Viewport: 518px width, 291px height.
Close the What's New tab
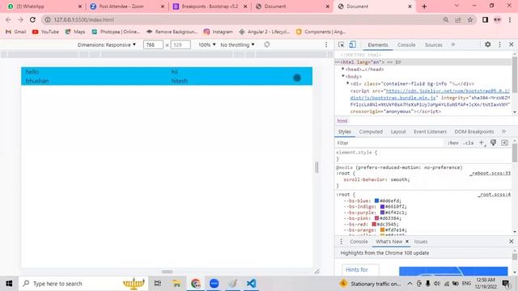coord(407,242)
